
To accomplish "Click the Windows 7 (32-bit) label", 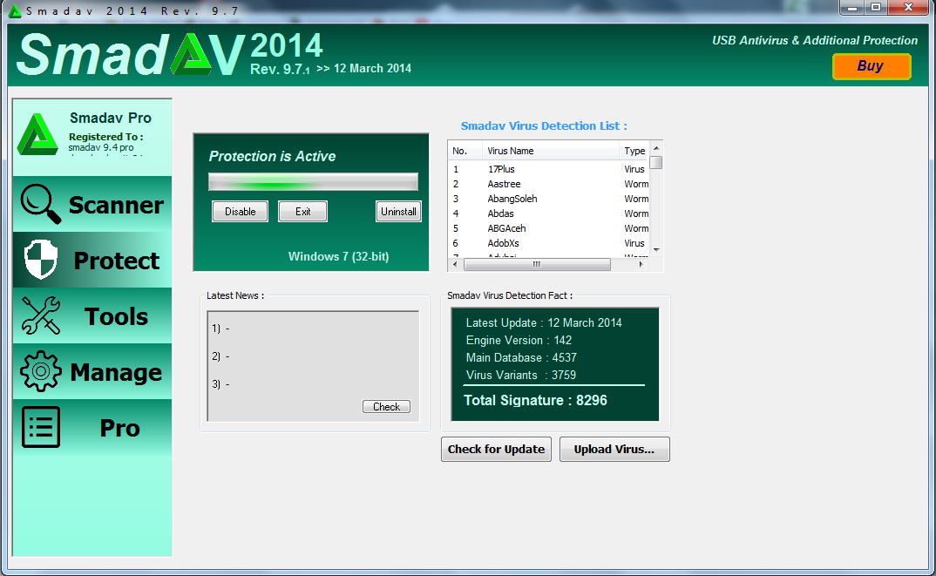I will (338, 257).
